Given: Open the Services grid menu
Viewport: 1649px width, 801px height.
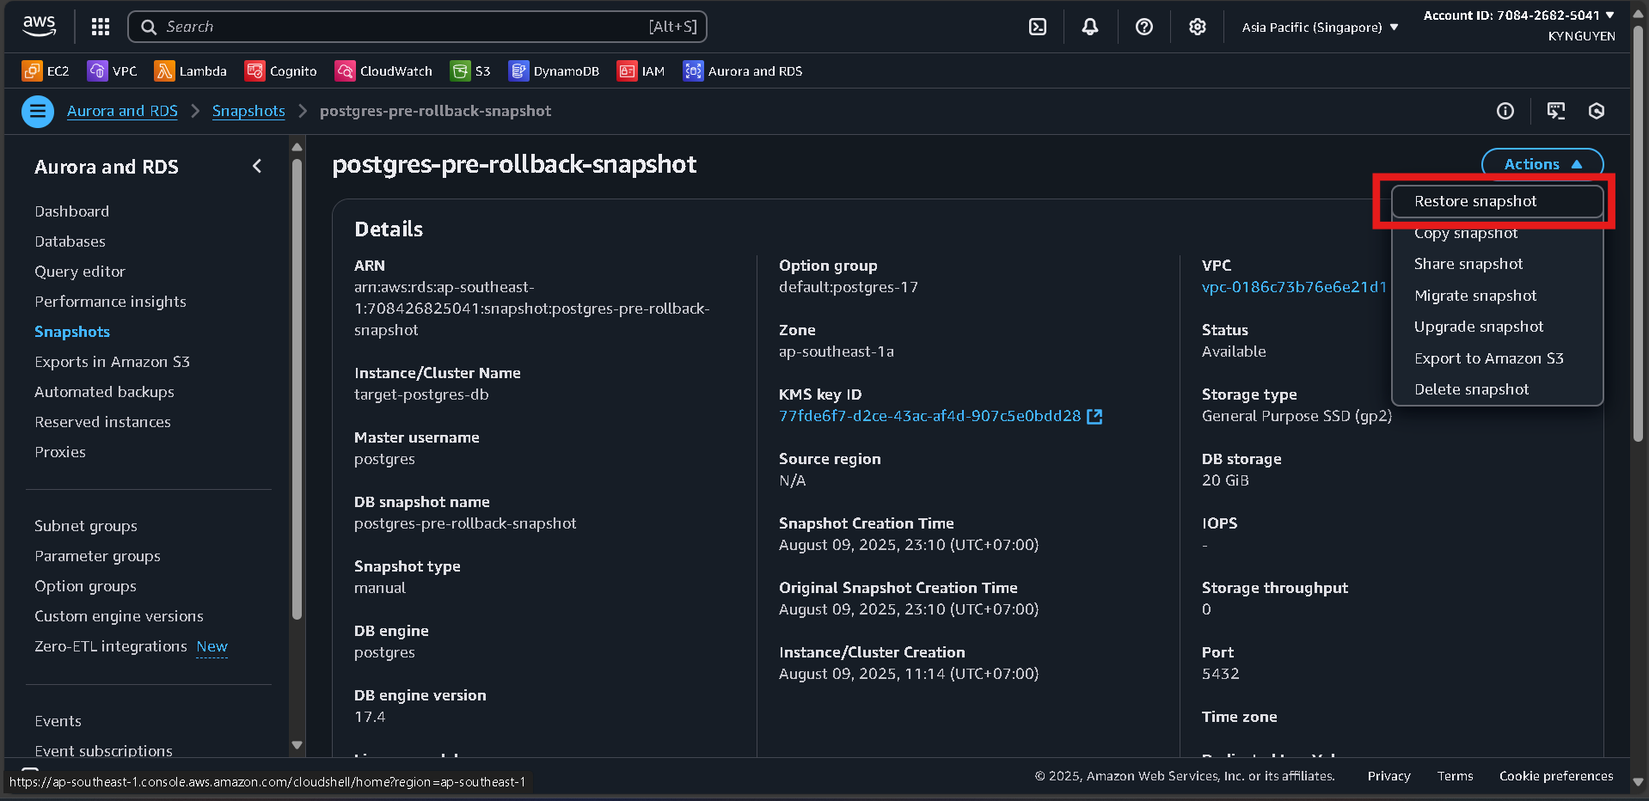Looking at the screenshot, I should coord(100,27).
